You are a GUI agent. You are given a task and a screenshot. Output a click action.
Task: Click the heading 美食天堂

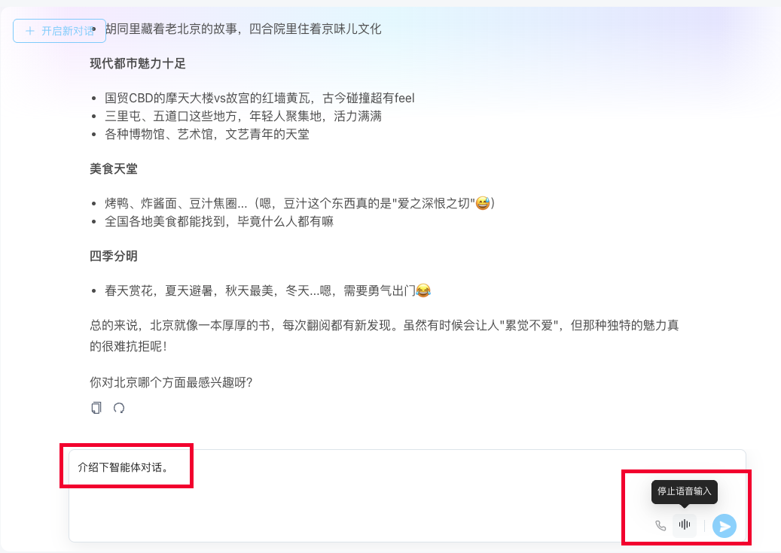point(114,169)
